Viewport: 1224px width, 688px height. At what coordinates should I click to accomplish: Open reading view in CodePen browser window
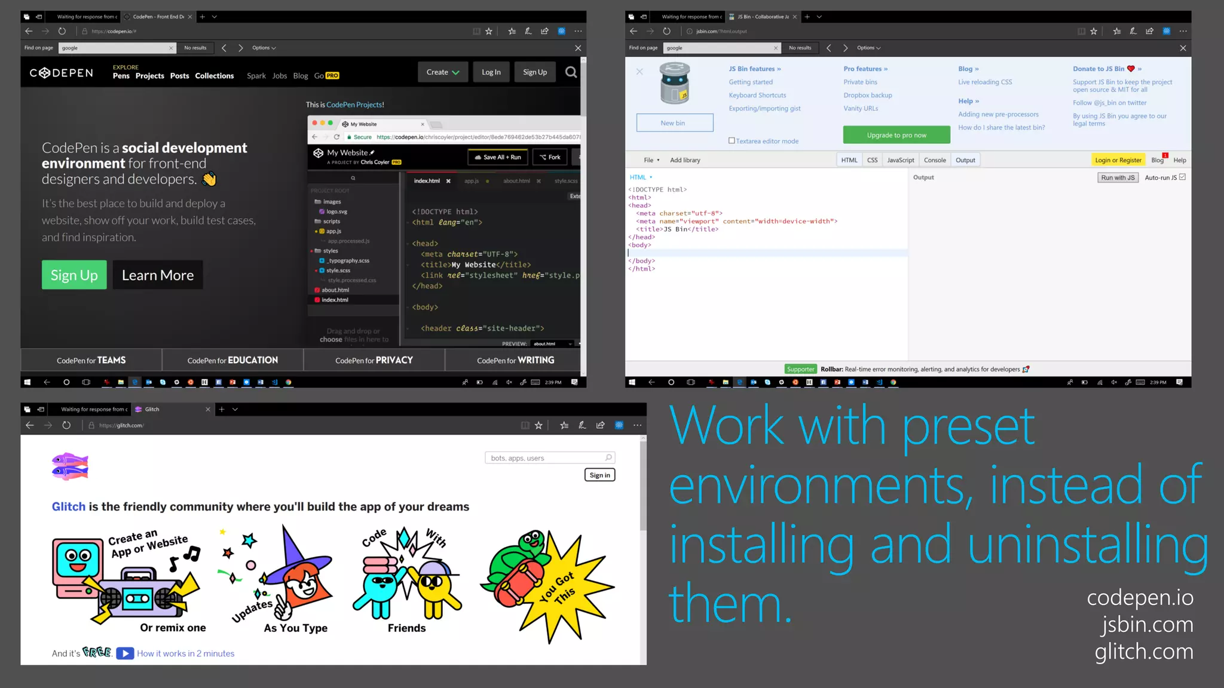point(476,31)
